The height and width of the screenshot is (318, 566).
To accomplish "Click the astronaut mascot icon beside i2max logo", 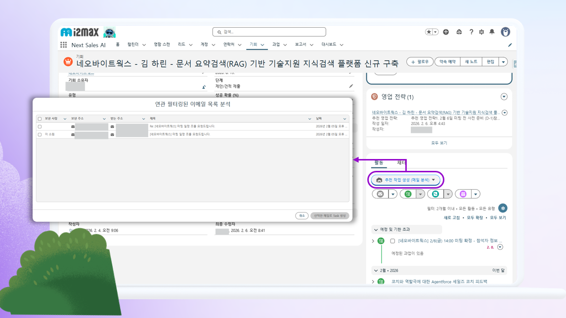I will pos(109,32).
